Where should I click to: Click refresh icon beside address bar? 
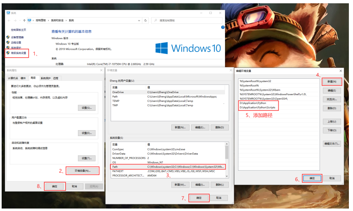[145, 21]
